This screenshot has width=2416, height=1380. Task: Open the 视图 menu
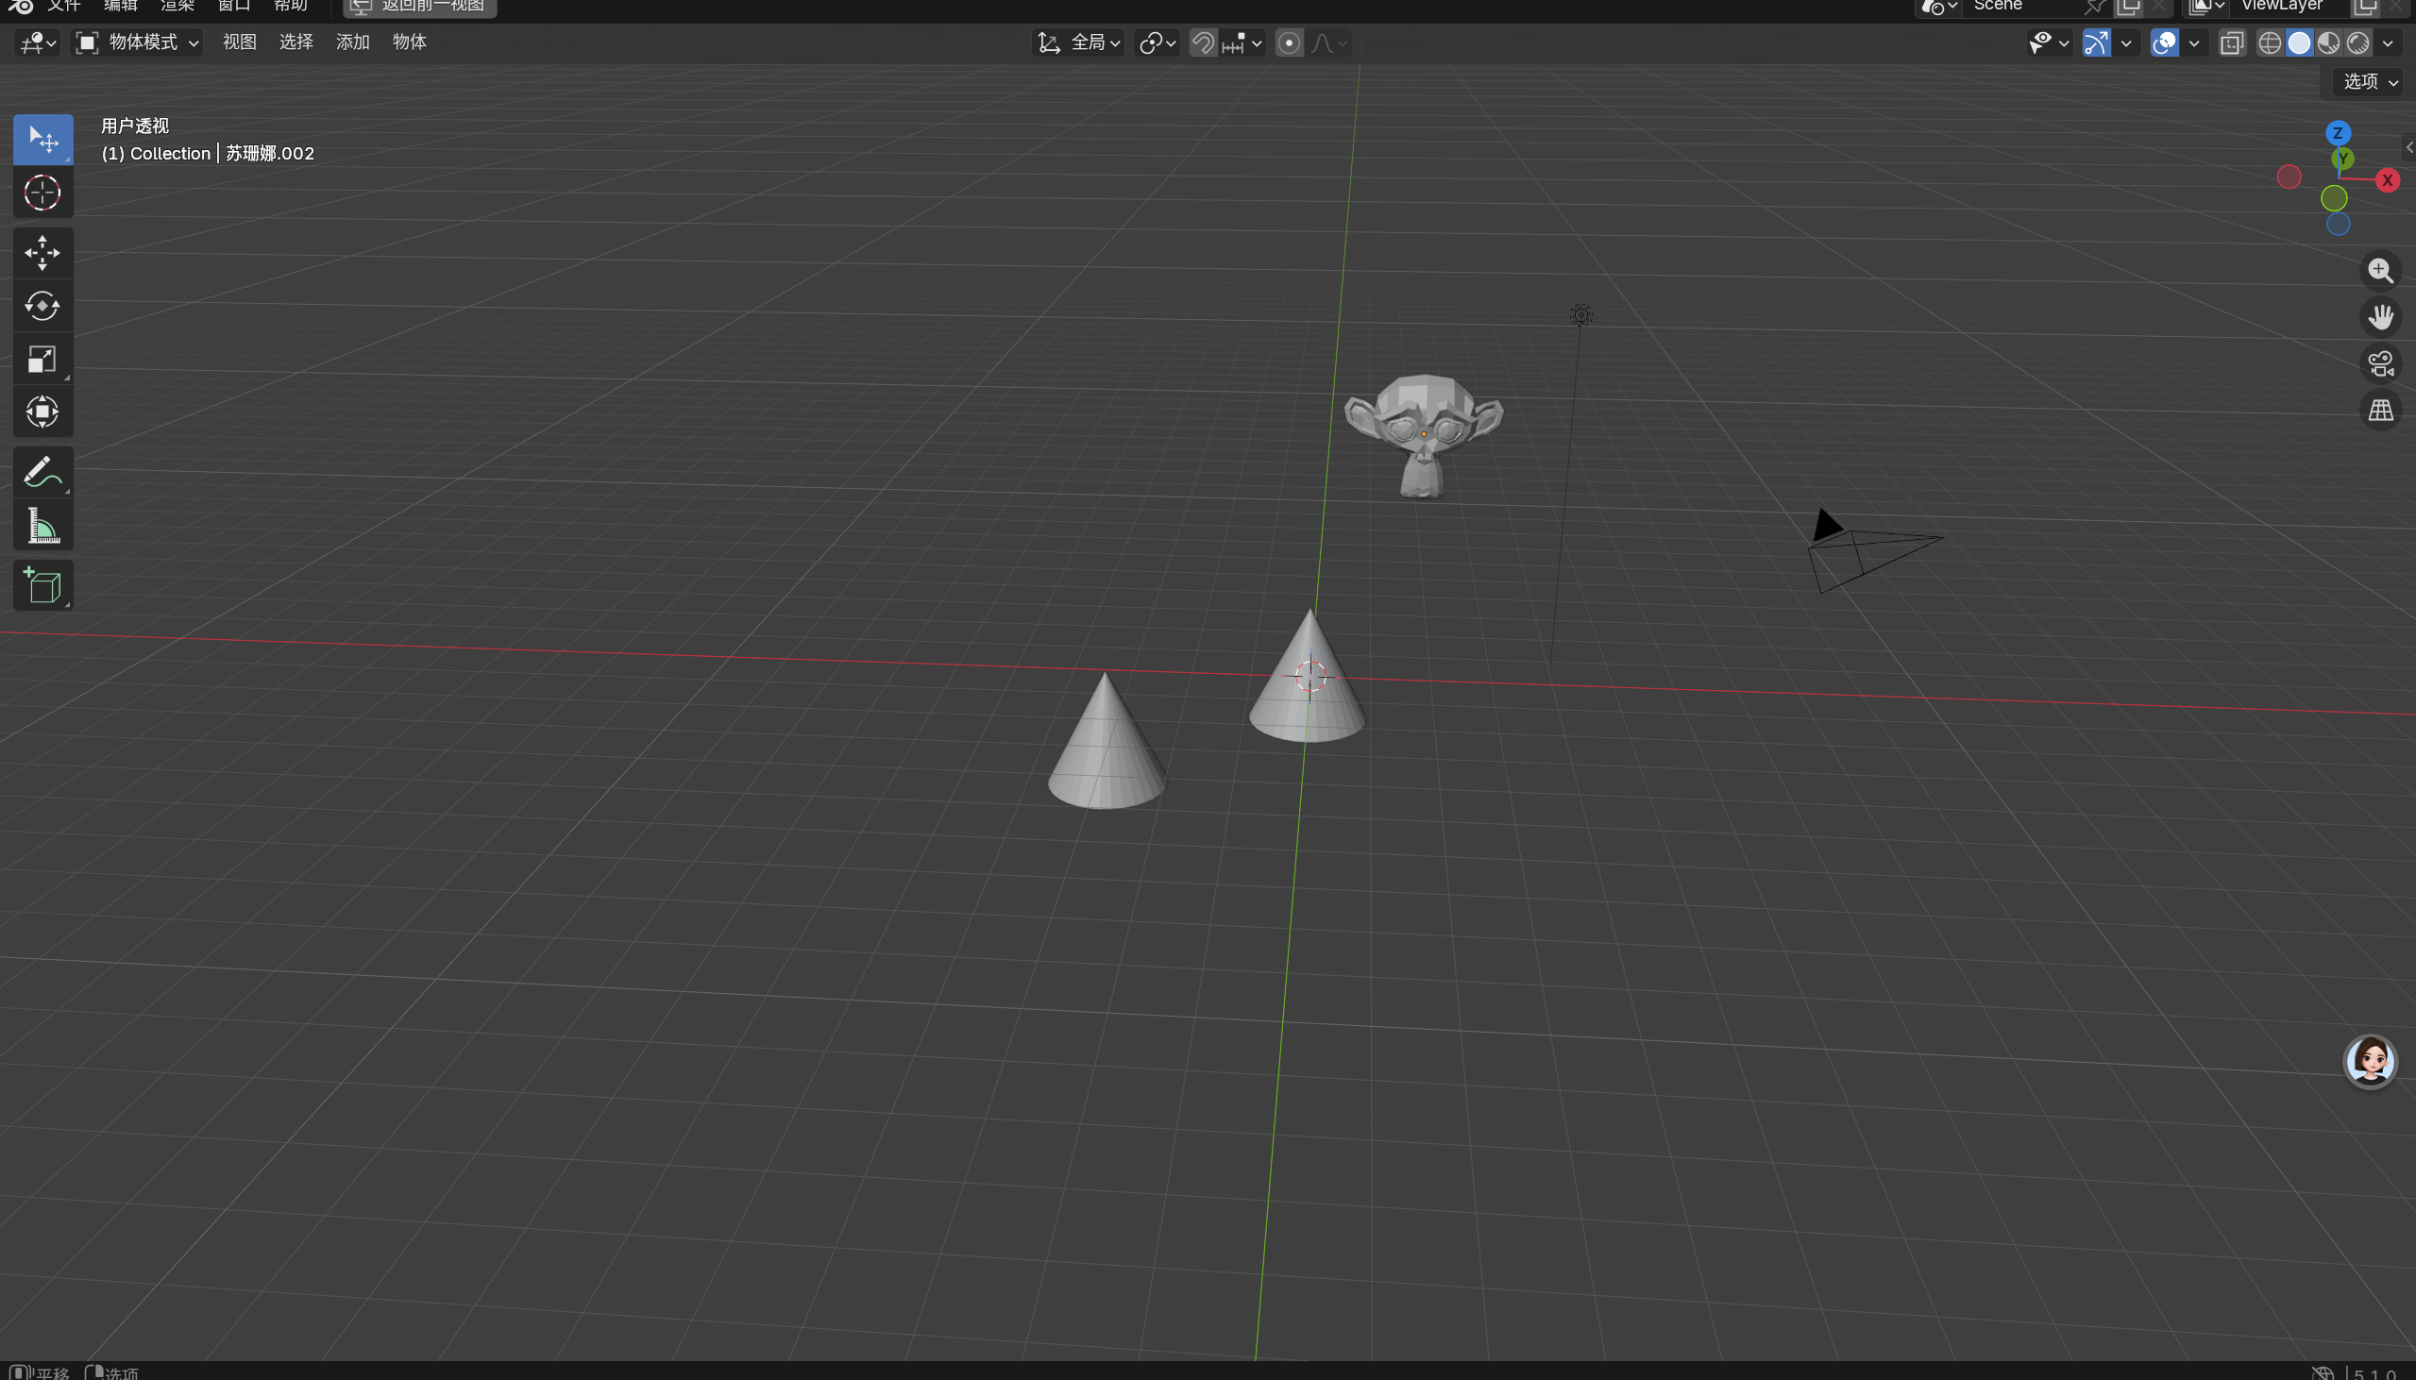240,42
